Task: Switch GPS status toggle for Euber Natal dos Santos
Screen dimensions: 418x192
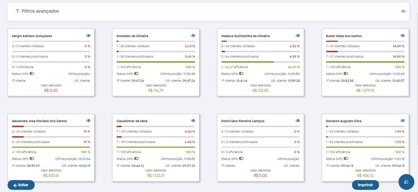Action: (346, 73)
